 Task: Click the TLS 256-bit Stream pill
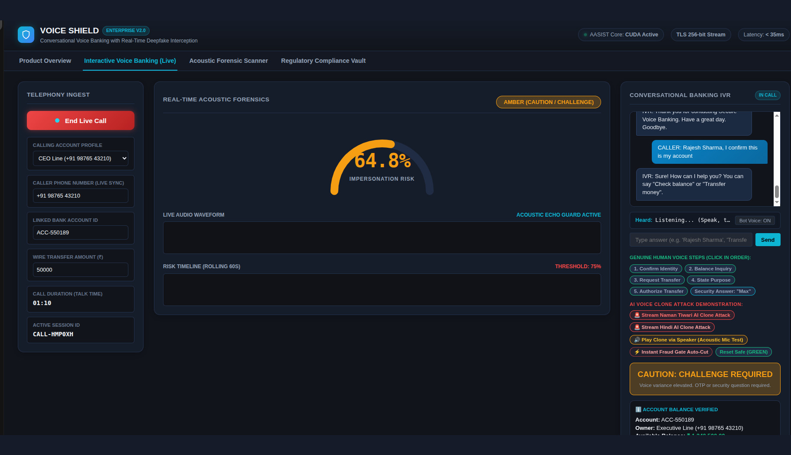[701, 35]
